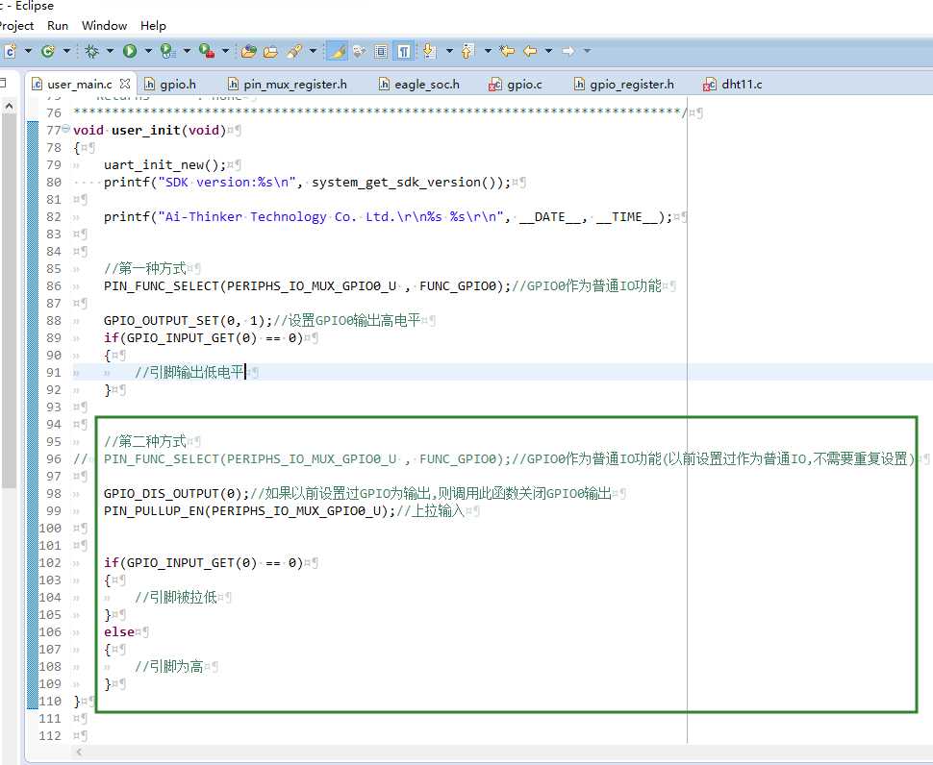Open the Window menu

pos(104,26)
